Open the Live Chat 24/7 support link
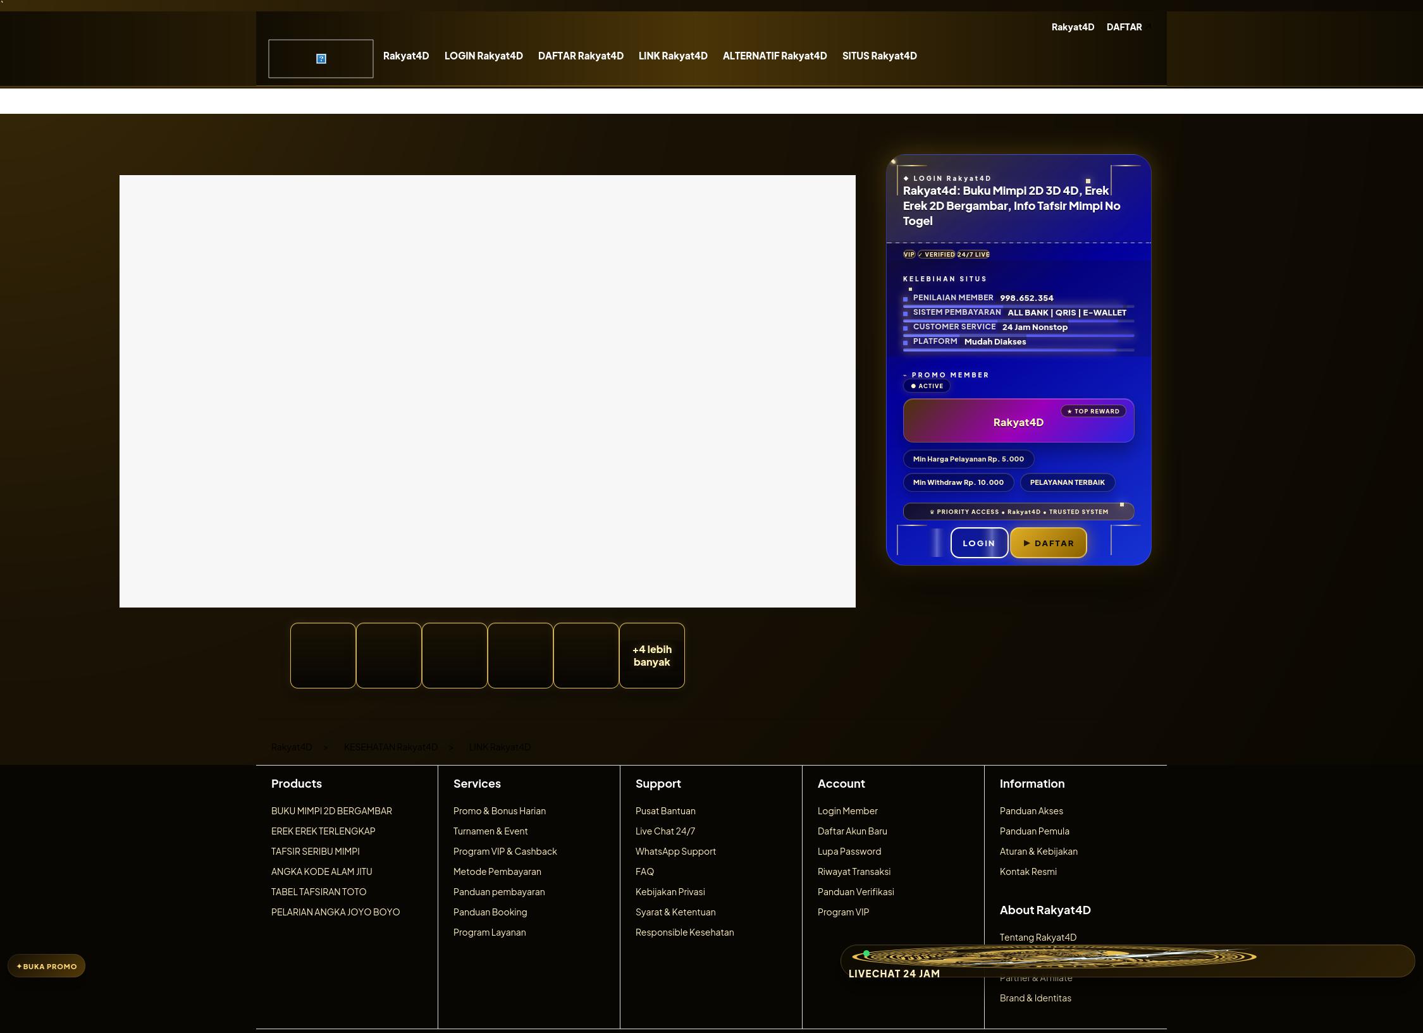 pos(665,831)
